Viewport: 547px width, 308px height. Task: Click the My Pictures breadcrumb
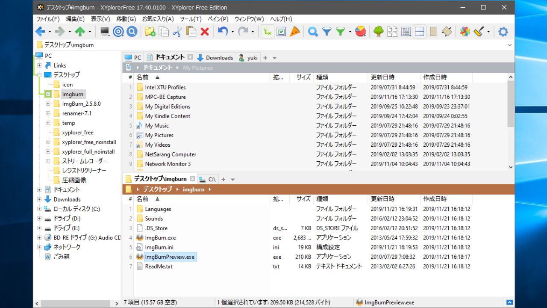point(197,68)
